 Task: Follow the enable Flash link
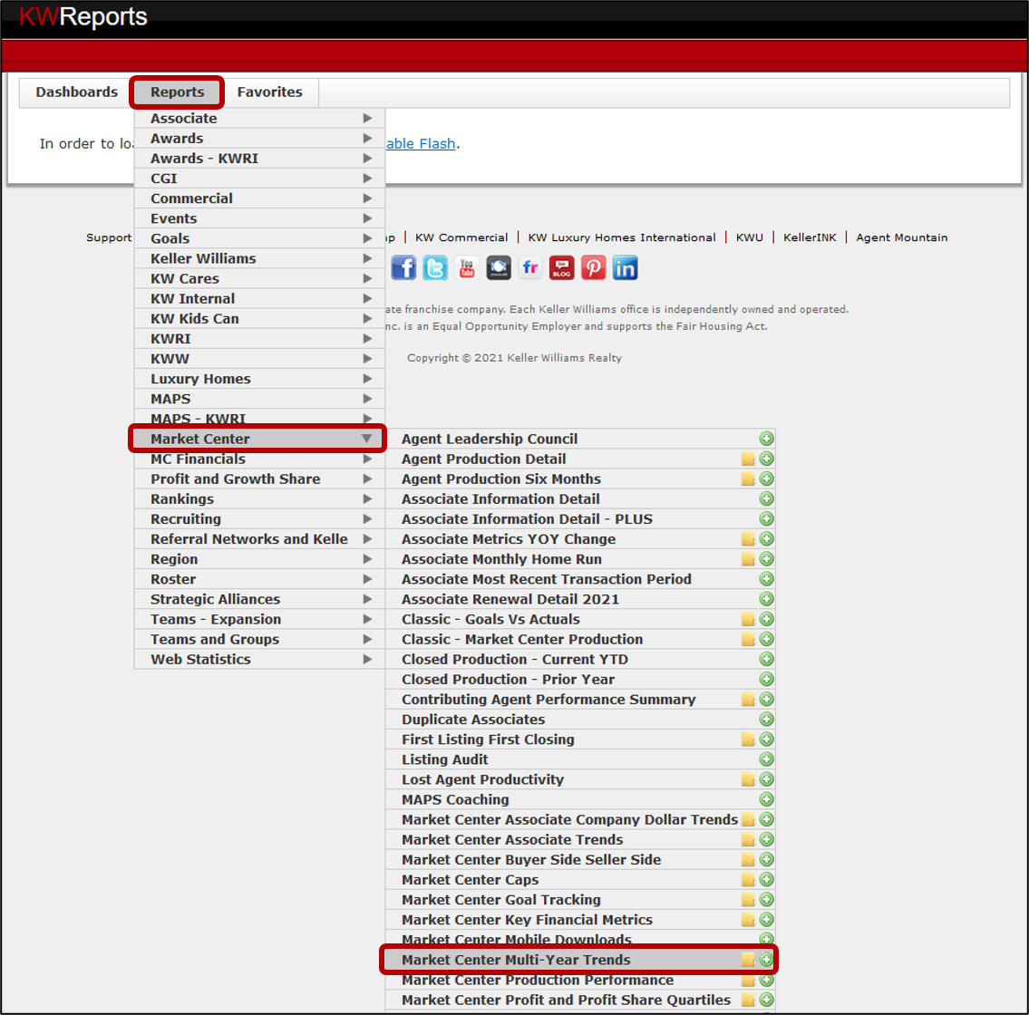(x=421, y=144)
